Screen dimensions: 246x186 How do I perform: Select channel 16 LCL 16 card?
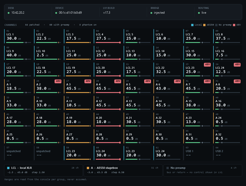coord(228,53)
